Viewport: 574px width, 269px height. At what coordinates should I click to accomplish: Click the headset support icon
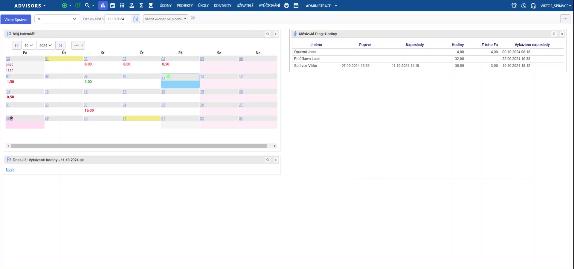533,6
